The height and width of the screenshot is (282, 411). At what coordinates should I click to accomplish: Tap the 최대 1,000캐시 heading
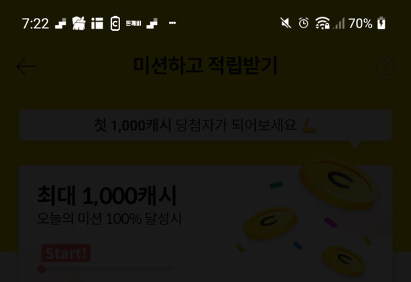point(107,195)
